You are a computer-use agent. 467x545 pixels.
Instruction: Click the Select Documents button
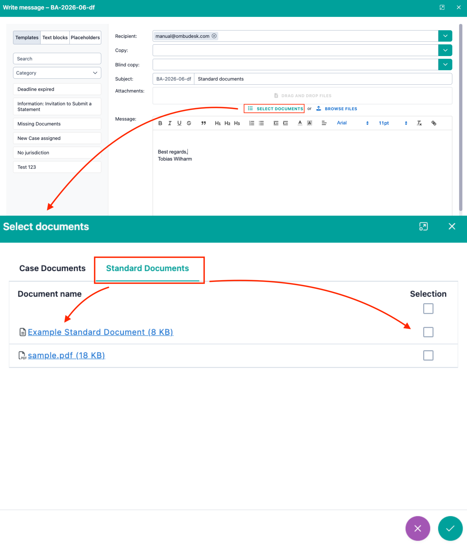(x=275, y=109)
